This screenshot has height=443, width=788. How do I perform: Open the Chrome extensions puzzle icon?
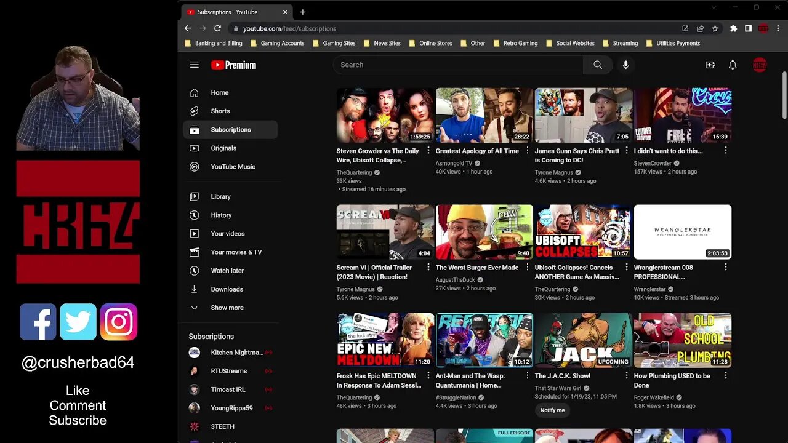[733, 28]
